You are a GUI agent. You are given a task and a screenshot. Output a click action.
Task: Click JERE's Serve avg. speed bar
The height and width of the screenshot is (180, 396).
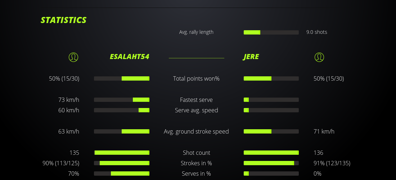(x=271, y=110)
